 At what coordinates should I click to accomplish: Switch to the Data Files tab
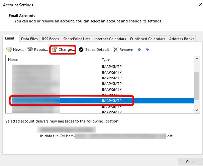[x=29, y=39]
